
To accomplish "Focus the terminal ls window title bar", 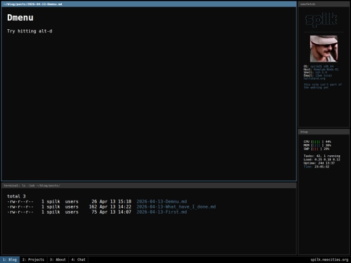I will 149,186.
